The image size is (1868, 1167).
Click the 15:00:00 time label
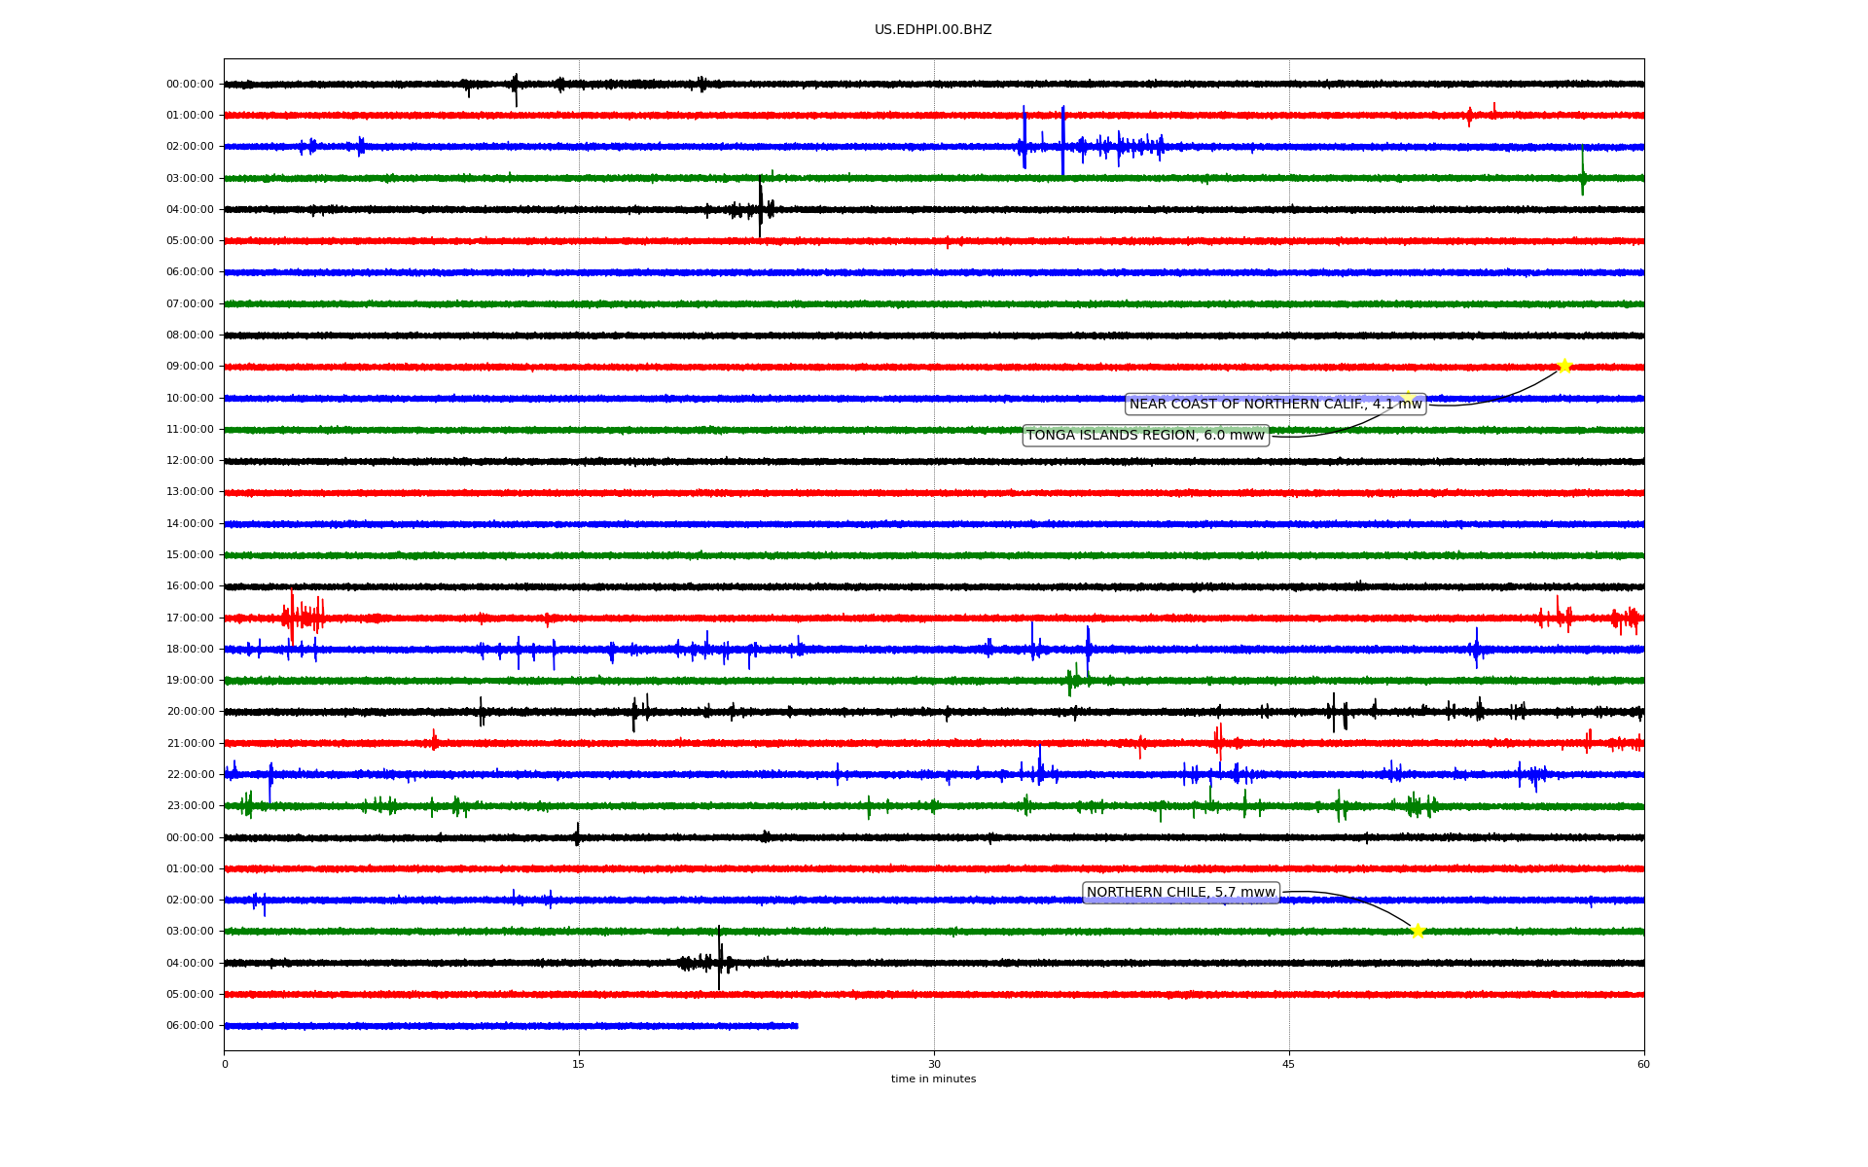pos(190,555)
